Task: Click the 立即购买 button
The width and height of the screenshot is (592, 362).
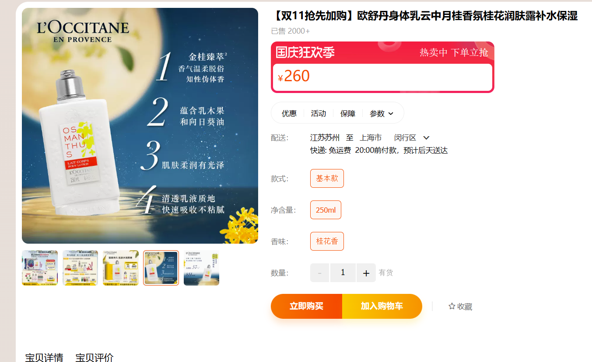Action: point(306,306)
